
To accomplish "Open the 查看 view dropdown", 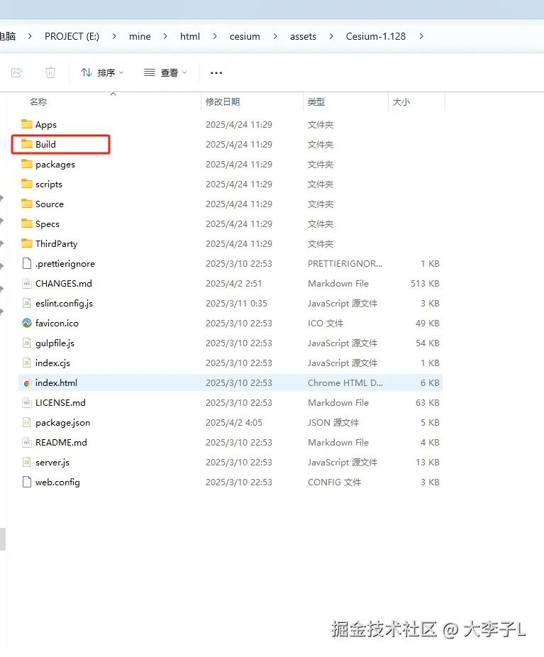I will pos(165,72).
